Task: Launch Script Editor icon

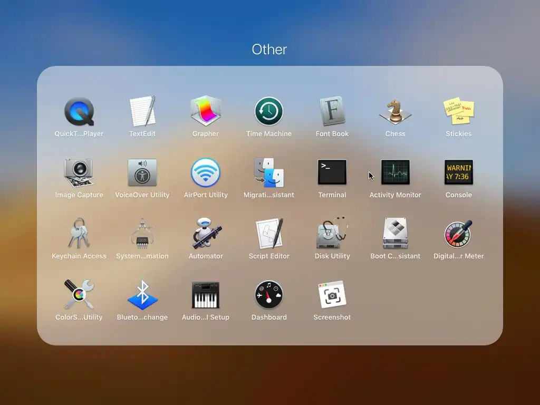Action: tap(269, 233)
